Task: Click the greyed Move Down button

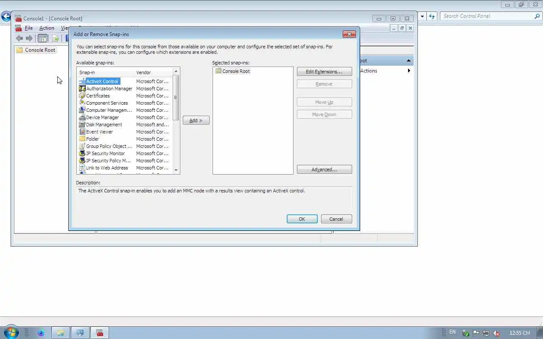Action: [324, 114]
